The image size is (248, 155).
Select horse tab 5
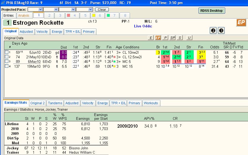(85, 16)
